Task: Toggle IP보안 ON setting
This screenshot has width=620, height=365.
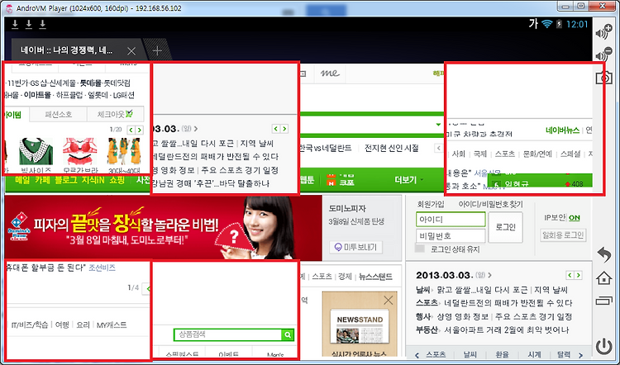Action: 575,218
